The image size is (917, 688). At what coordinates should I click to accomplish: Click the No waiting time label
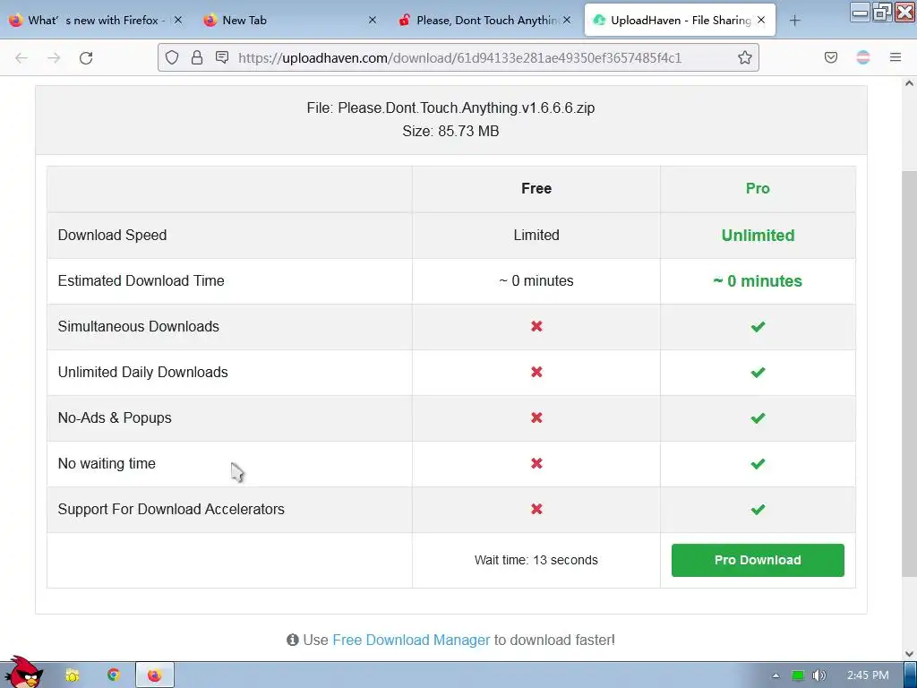pyautogui.click(x=107, y=463)
